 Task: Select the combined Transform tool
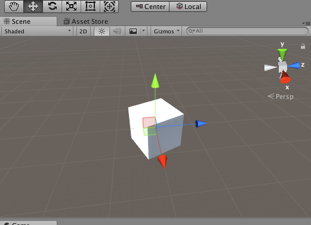(109, 7)
